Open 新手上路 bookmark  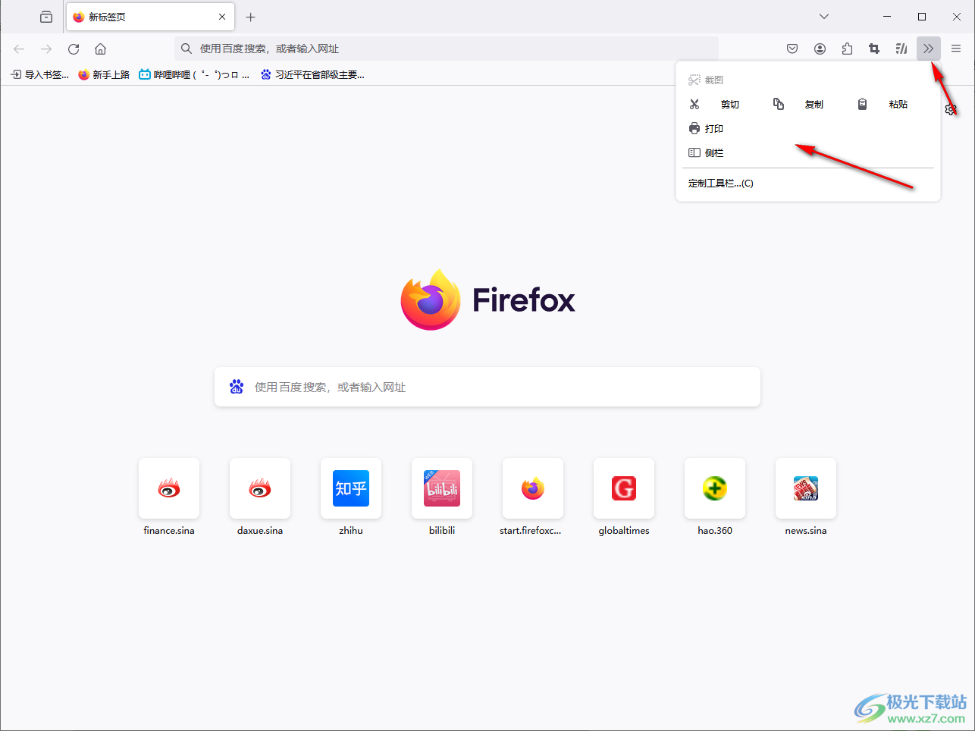pos(104,74)
